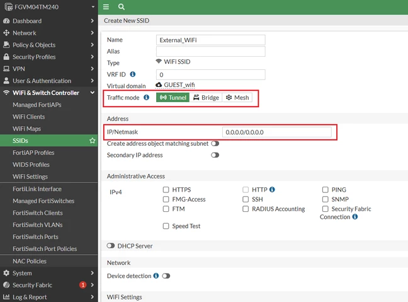The width and height of the screenshot is (408, 302).
Task: Select Bridge traffic mode button
Action: point(206,98)
